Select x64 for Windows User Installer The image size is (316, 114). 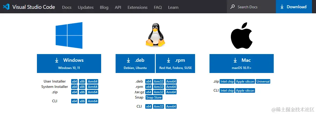[x=74, y=82]
